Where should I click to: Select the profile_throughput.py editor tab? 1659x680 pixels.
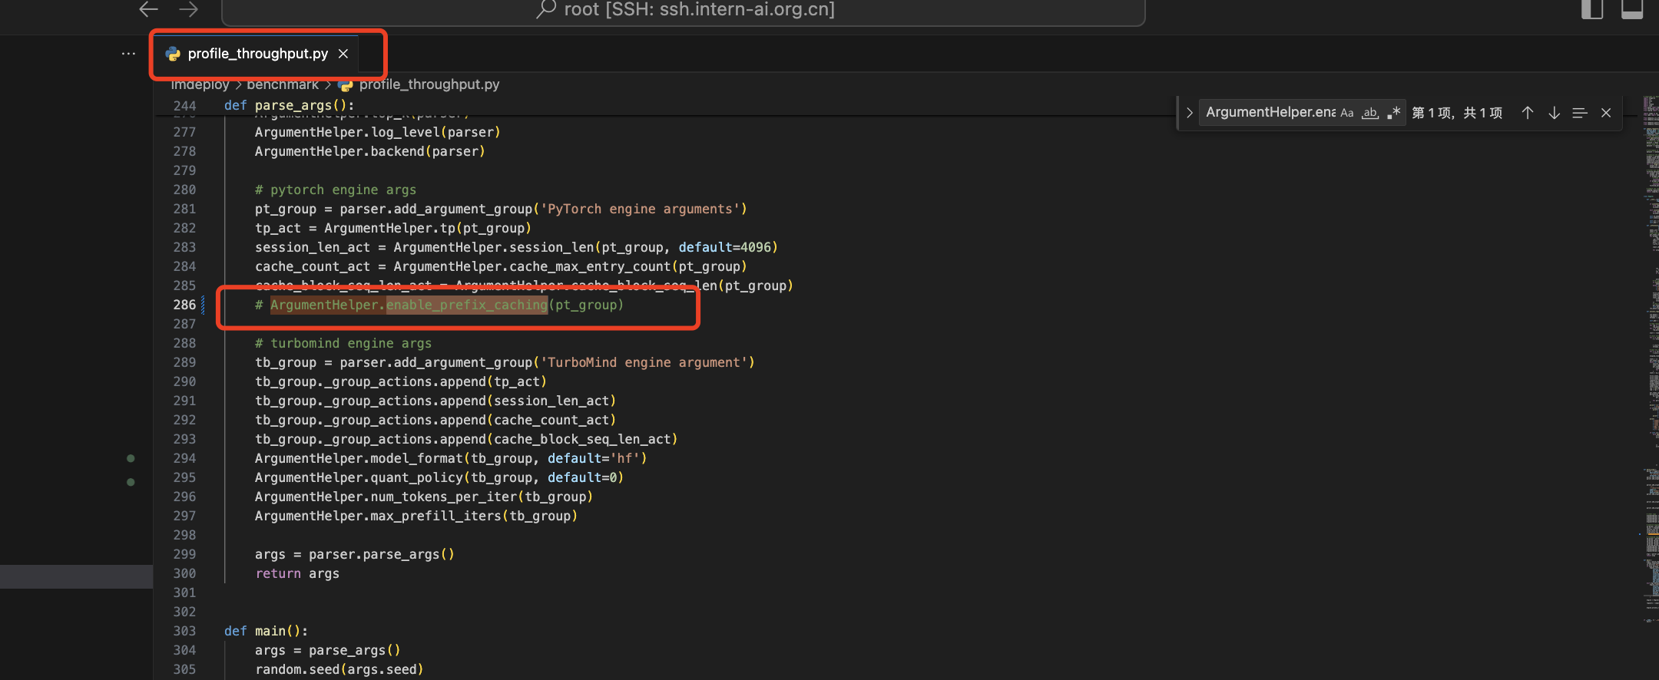[x=258, y=54]
